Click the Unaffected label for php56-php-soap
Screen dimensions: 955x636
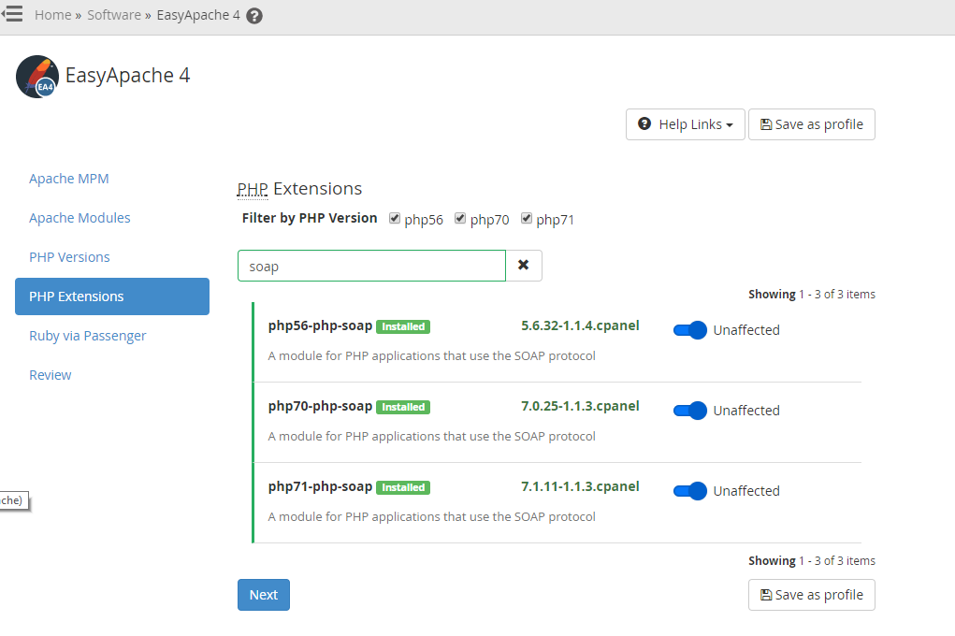[746, 330]
